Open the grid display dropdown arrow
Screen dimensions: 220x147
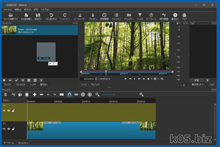(x=158, y=79)
